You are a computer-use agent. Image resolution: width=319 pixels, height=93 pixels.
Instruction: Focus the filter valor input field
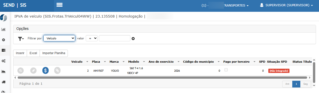click(114, 38)
